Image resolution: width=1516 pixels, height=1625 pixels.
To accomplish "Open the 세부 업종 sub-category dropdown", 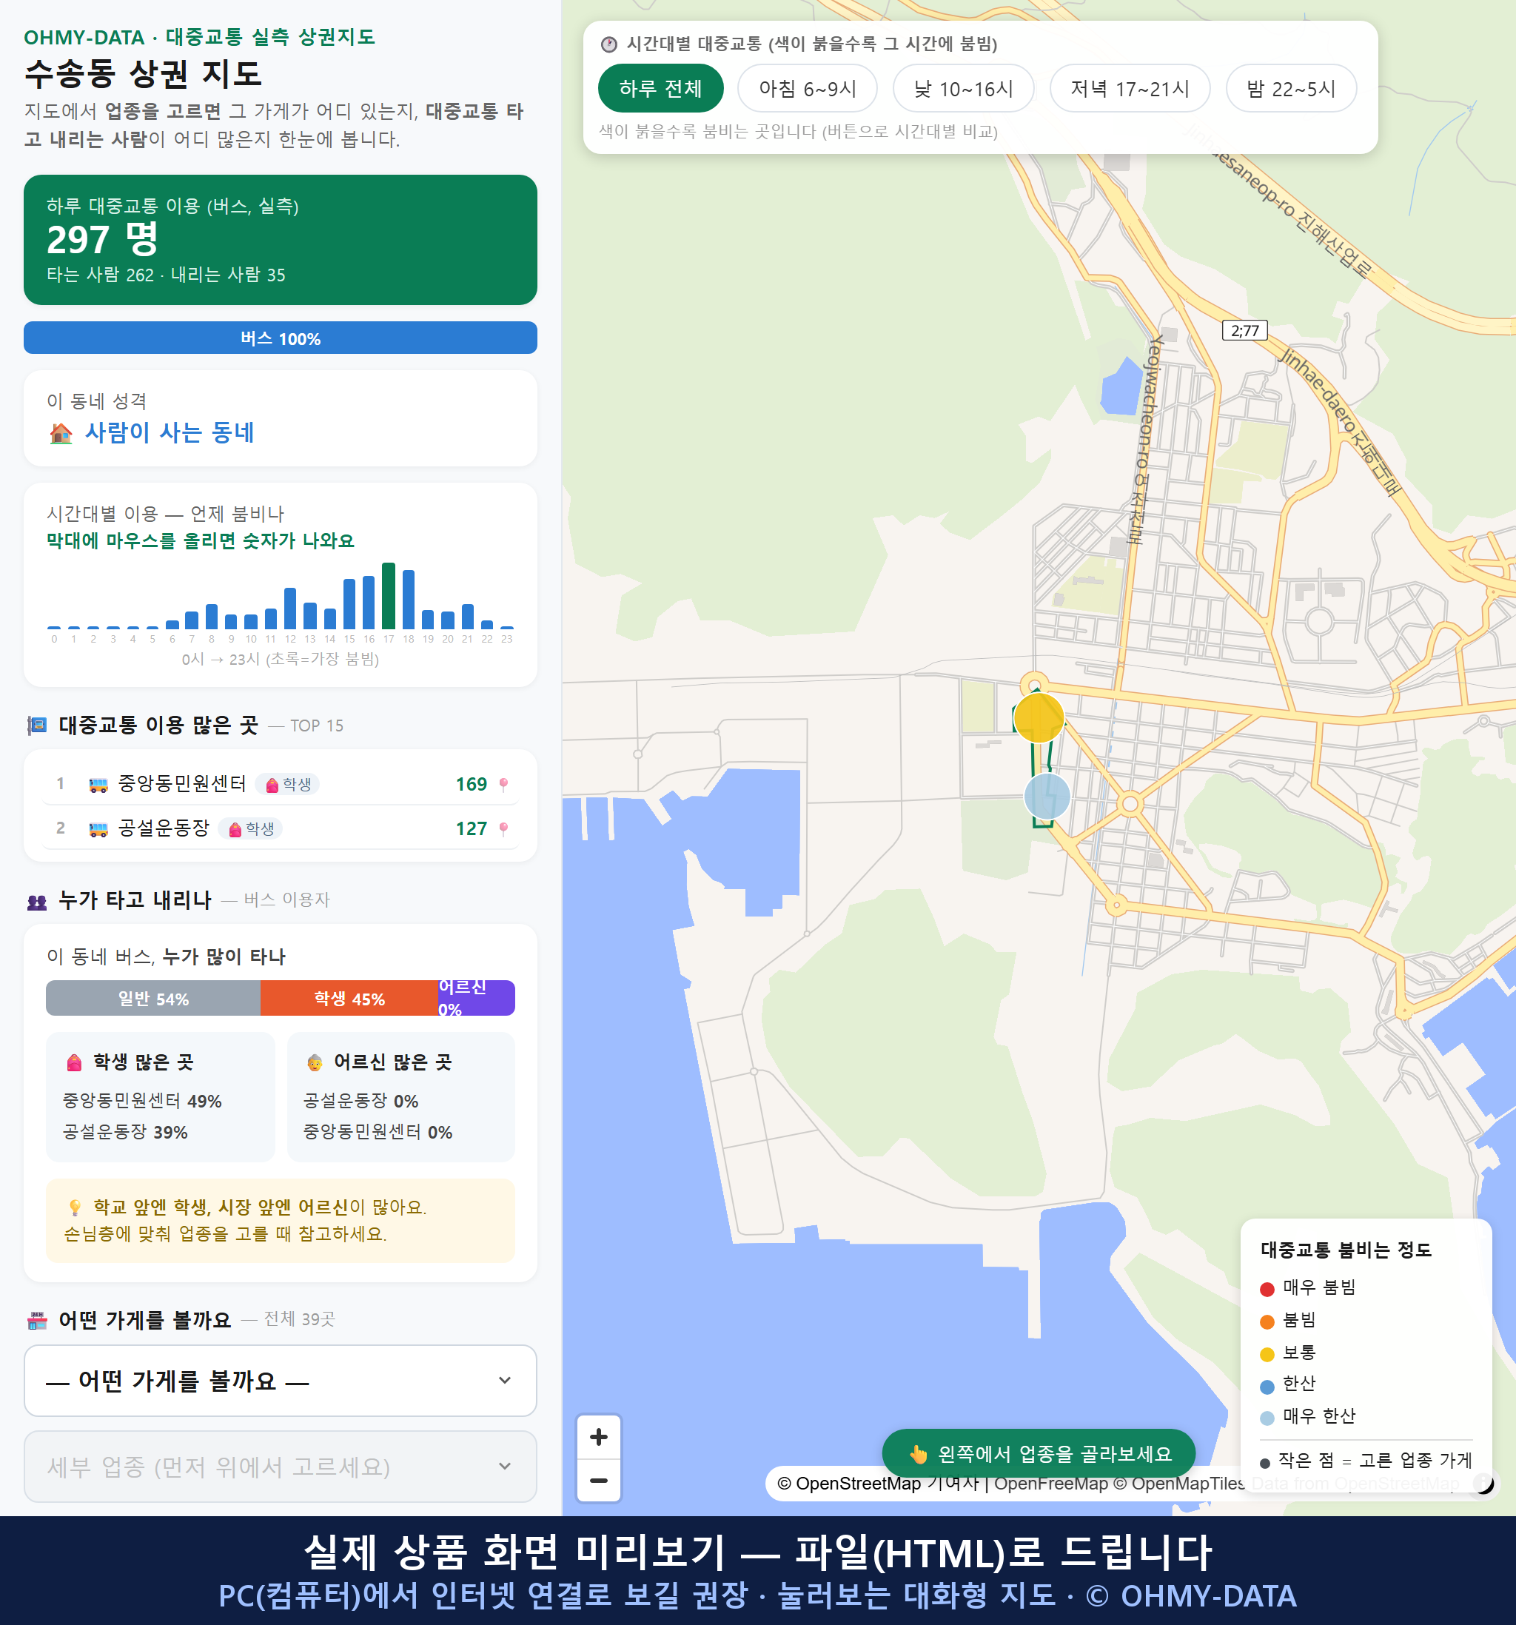I will (x=281, y=1467).
